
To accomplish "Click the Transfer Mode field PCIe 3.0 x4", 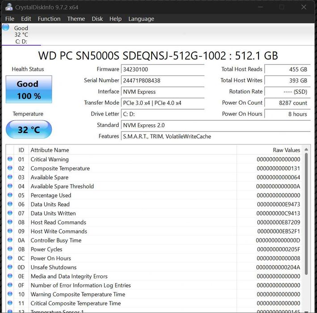I will [x=163, y=103].
